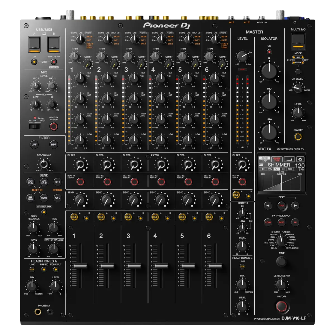Flip the MIC OFF/ON/TALK OVER switch

[35, 126]
